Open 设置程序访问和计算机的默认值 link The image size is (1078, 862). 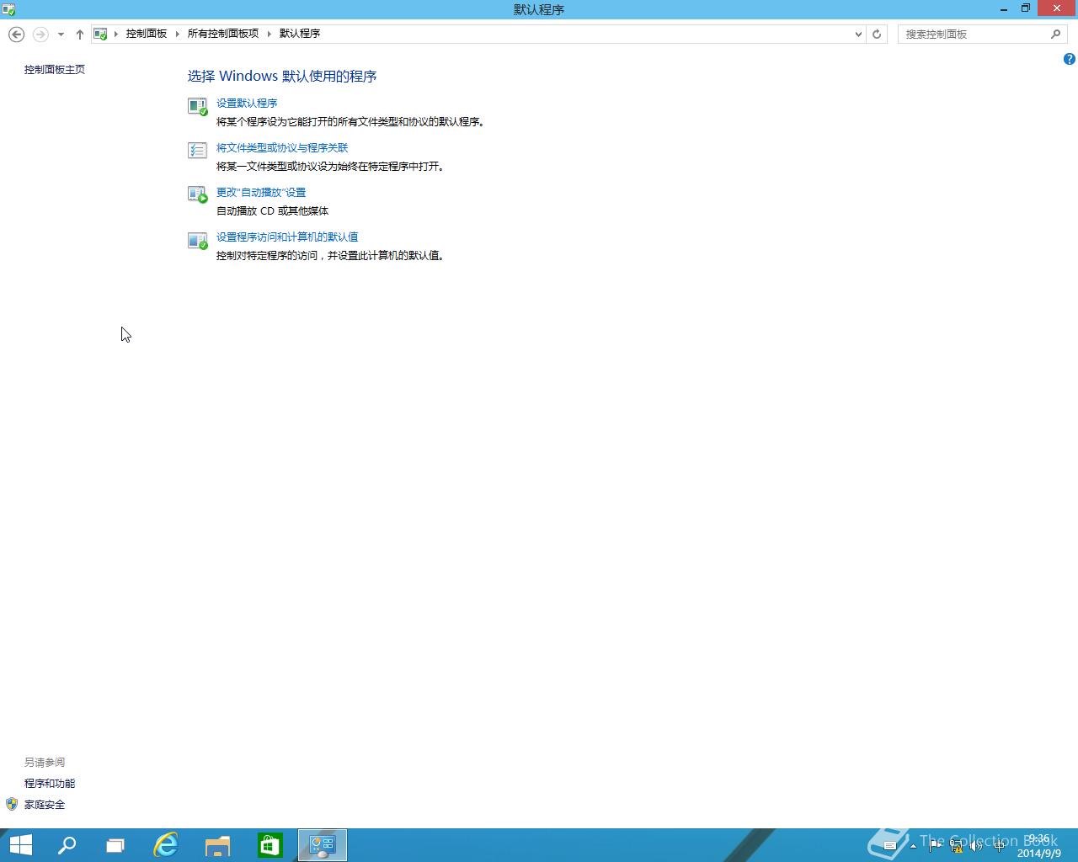coord(287,237)
